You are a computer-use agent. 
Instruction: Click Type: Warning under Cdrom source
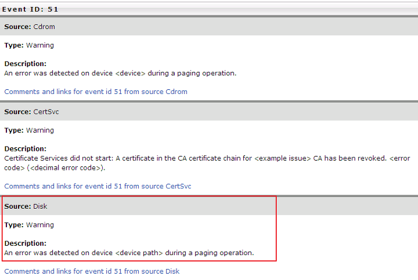coord(29,45)
